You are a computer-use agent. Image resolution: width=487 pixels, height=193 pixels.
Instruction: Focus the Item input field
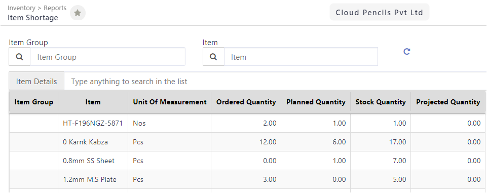point(301,57)
